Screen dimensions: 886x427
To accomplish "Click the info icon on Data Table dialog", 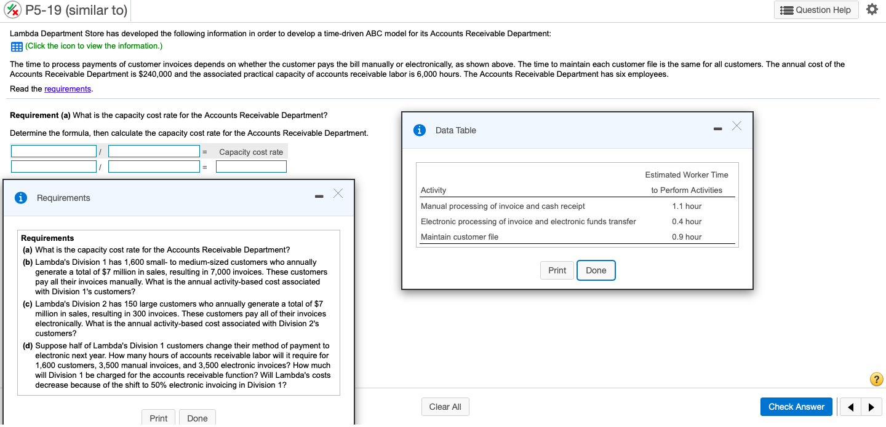I will coord(420,130).
